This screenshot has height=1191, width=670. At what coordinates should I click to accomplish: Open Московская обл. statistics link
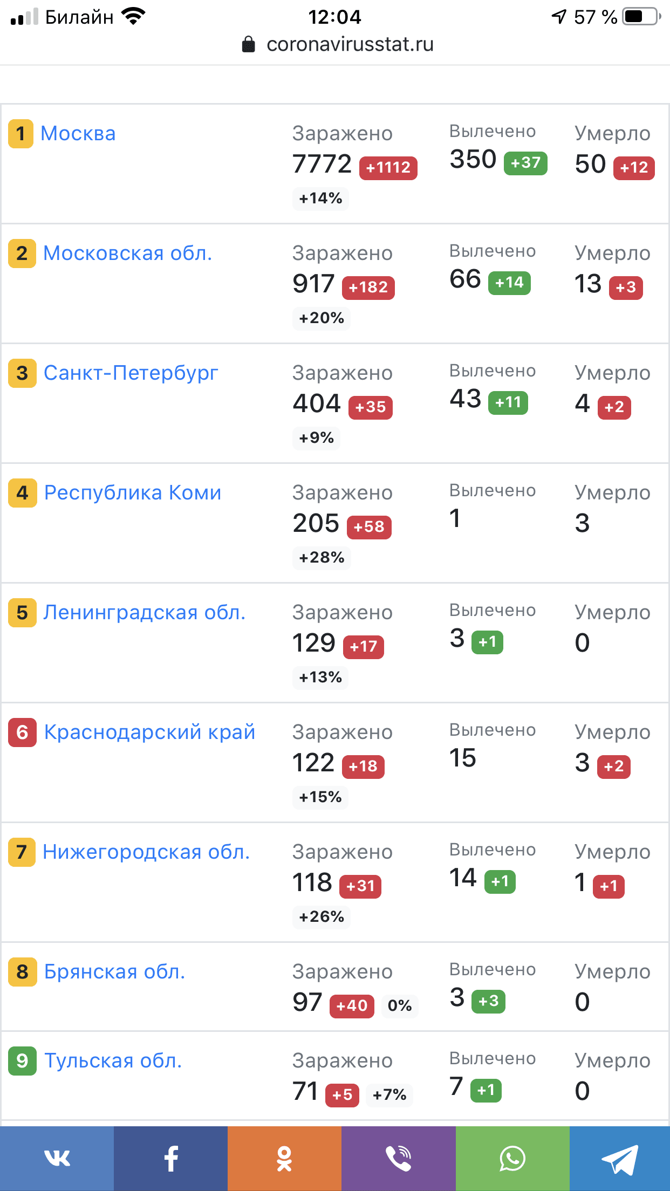click(127, 253)
